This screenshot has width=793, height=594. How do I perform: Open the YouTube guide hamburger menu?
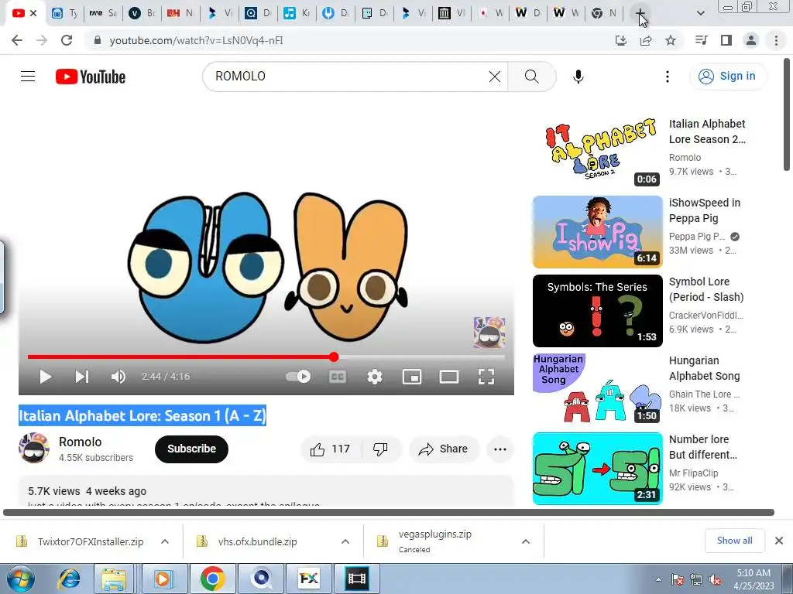click(28, 77)
